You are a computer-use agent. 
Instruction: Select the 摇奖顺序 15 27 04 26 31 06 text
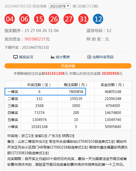click(x=31, y=31)
